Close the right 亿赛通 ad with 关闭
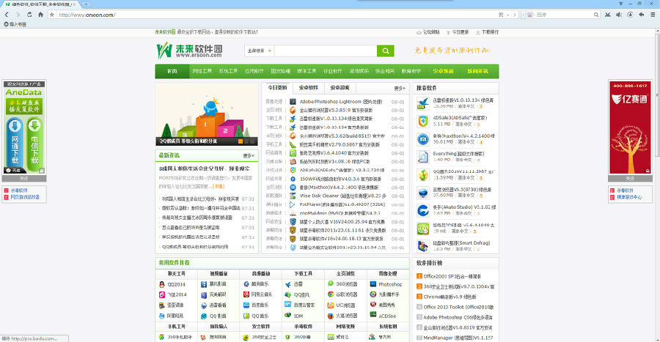 630,179
